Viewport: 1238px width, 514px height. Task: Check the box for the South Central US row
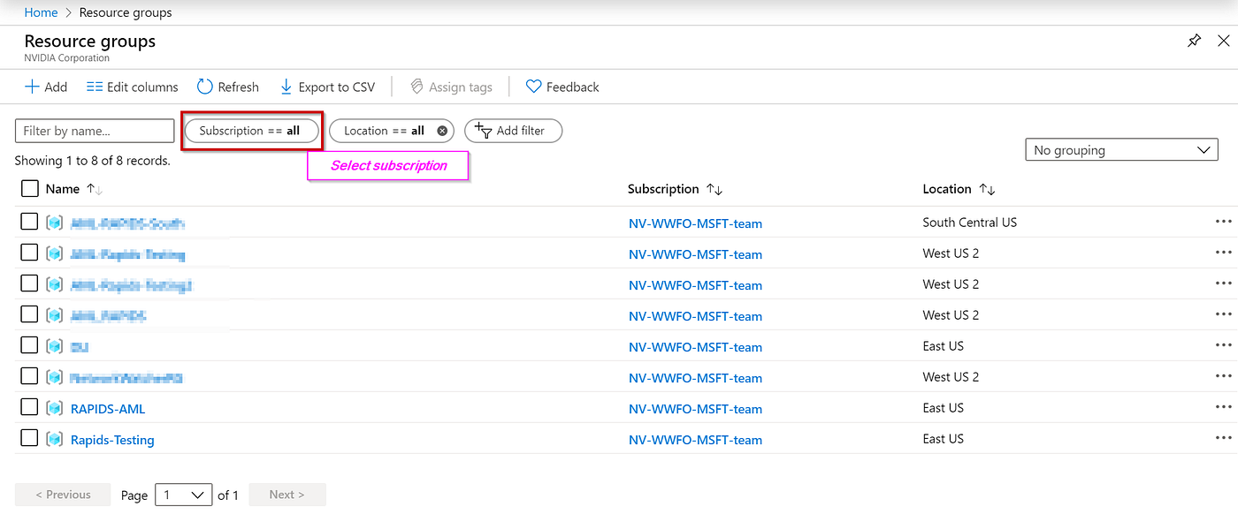pos(29,222)
